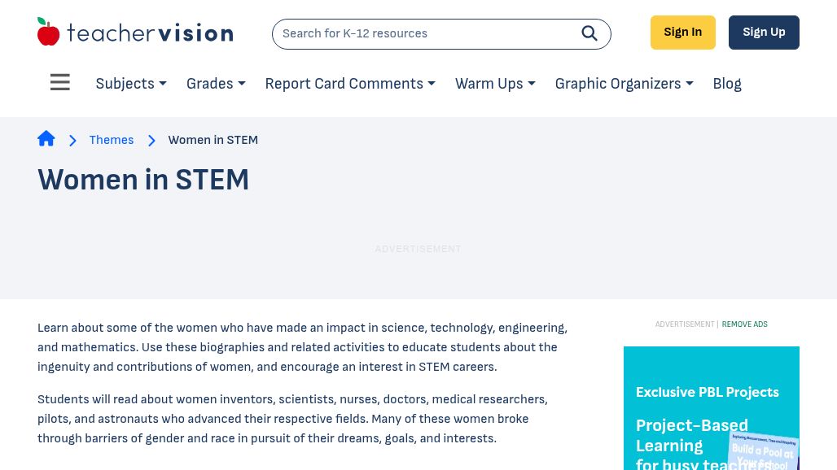Click the REMOVE ADS link
837x470 pixels.
(745, 324)
